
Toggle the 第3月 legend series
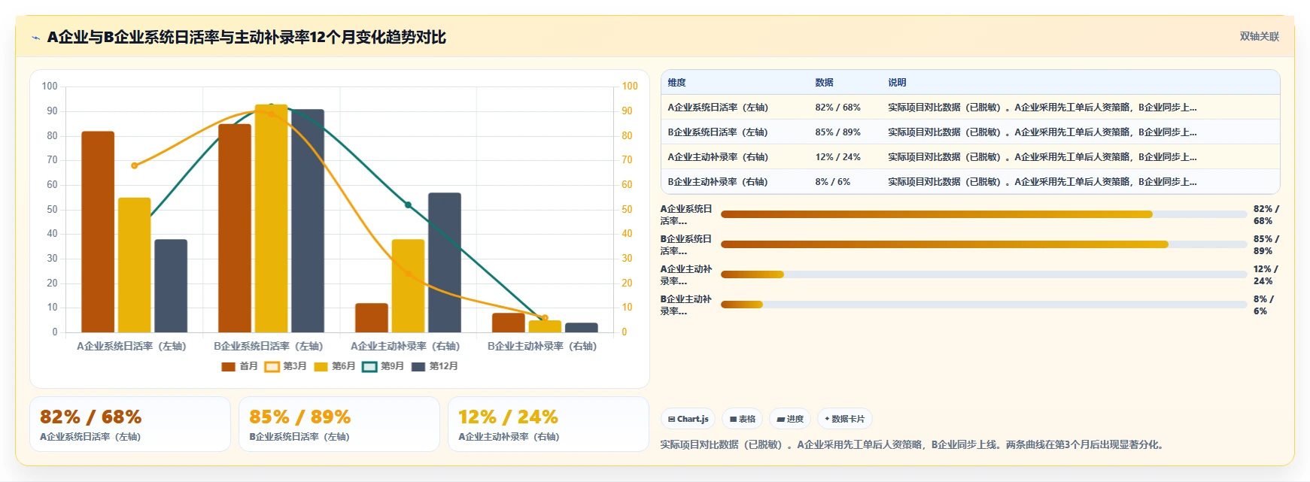tap(285, 367)
